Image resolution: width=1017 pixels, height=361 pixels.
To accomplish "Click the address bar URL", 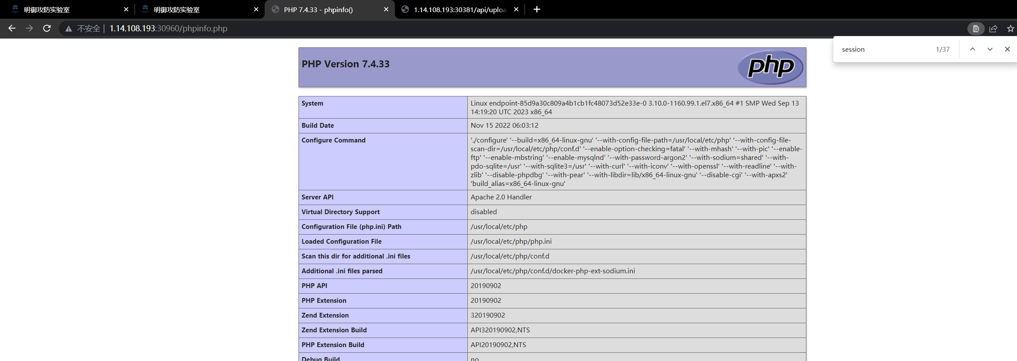I will coord(168,29).
